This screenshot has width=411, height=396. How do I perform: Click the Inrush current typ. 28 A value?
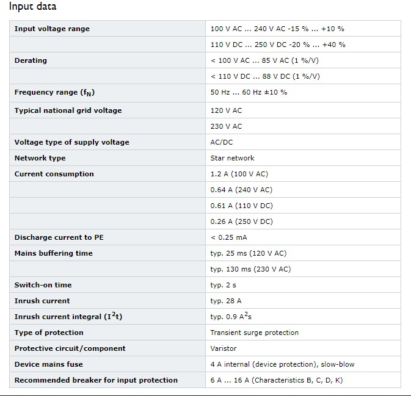(x=226, y=301)
